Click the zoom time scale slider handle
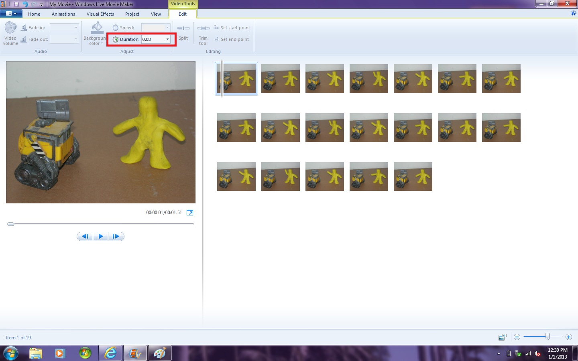578x361 pixels. 547,337
